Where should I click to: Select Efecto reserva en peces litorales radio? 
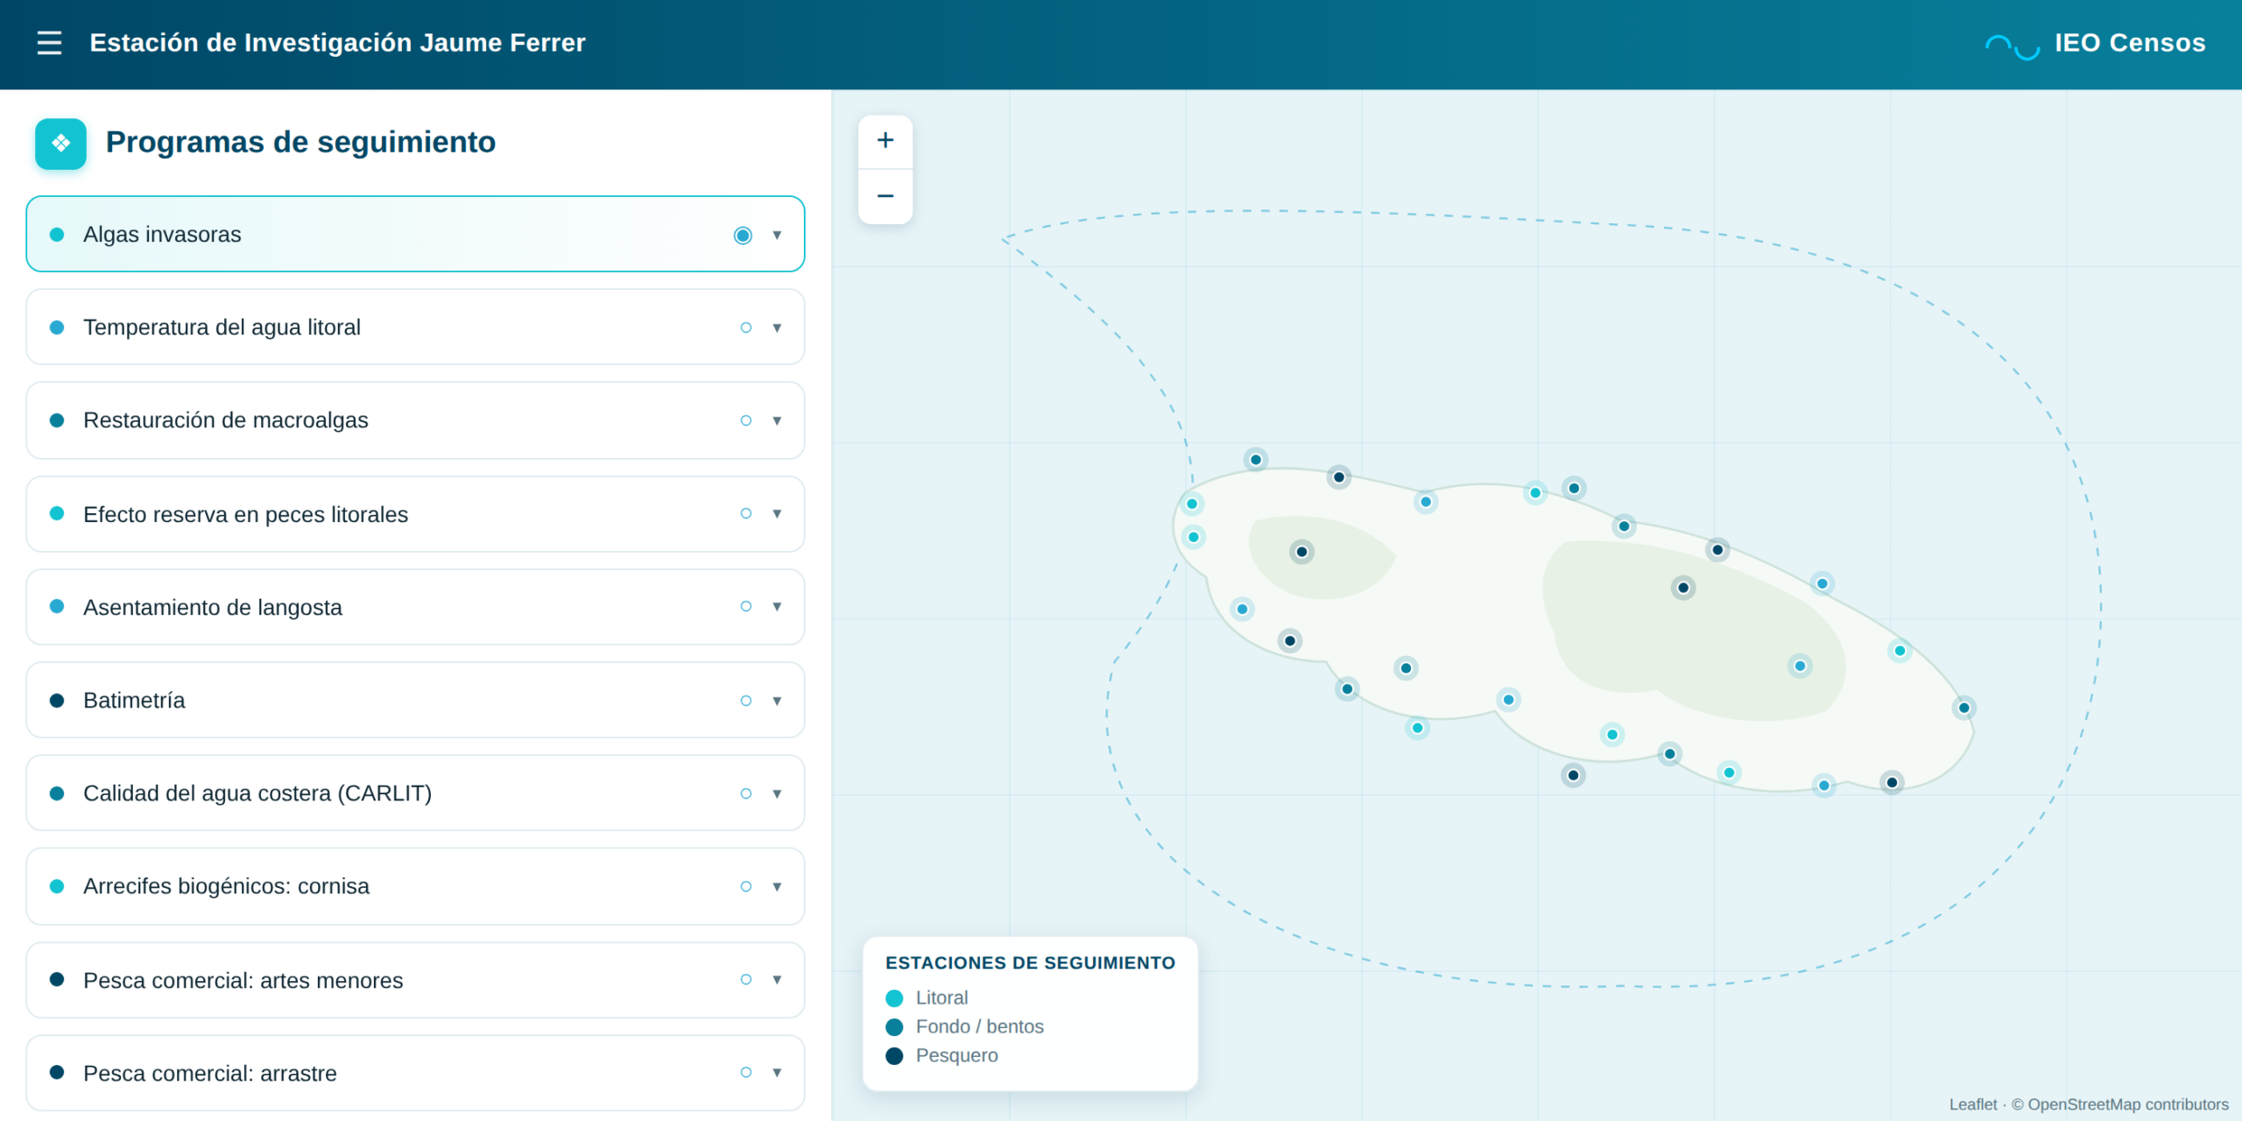pos(745,513)
